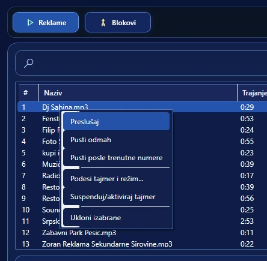Select row number 5

click(x=23, y=153)
